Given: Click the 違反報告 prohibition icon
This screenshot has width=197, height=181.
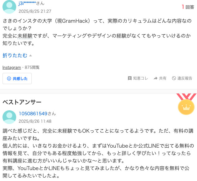Looking at the screenshot, I should point(174,78).
